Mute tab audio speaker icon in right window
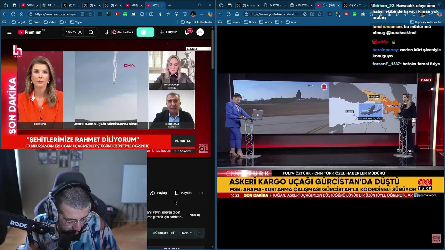 pyautogui.click(x=324, y=5)
